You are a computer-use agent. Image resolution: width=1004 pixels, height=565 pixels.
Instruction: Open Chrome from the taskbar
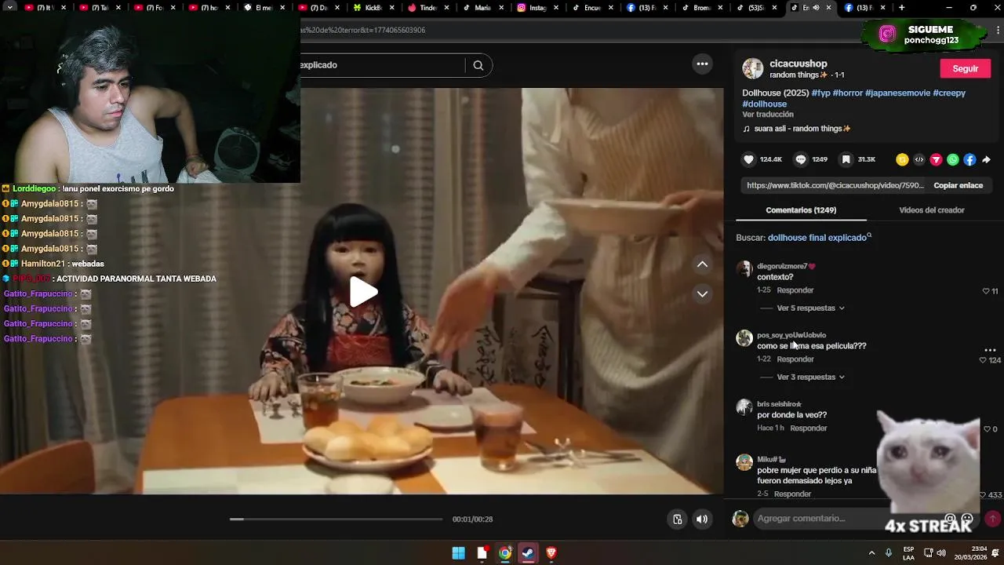[505, 553]
